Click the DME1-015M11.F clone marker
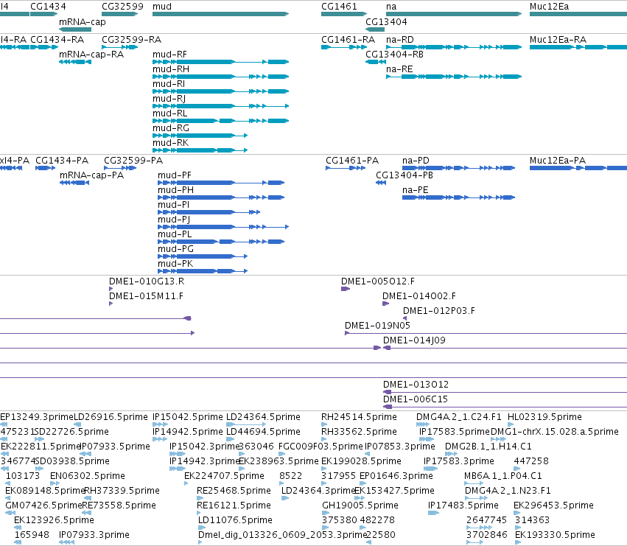 click(x=111, y=304)
